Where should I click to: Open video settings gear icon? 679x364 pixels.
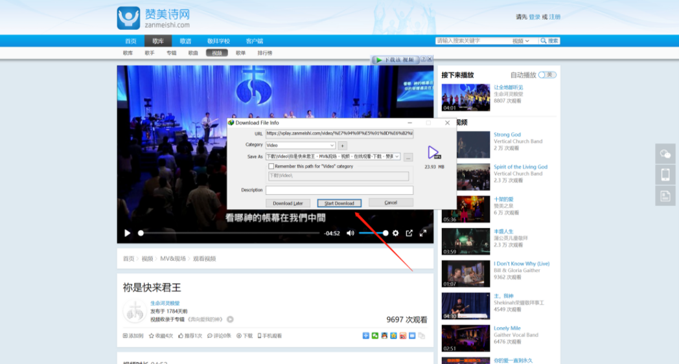tap(395, 233)
